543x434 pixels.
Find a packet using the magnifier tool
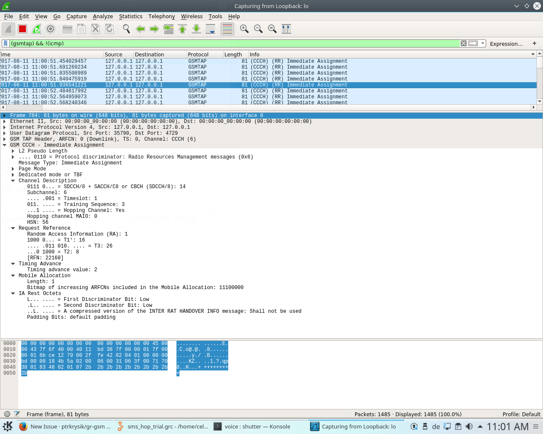[126, 29]
